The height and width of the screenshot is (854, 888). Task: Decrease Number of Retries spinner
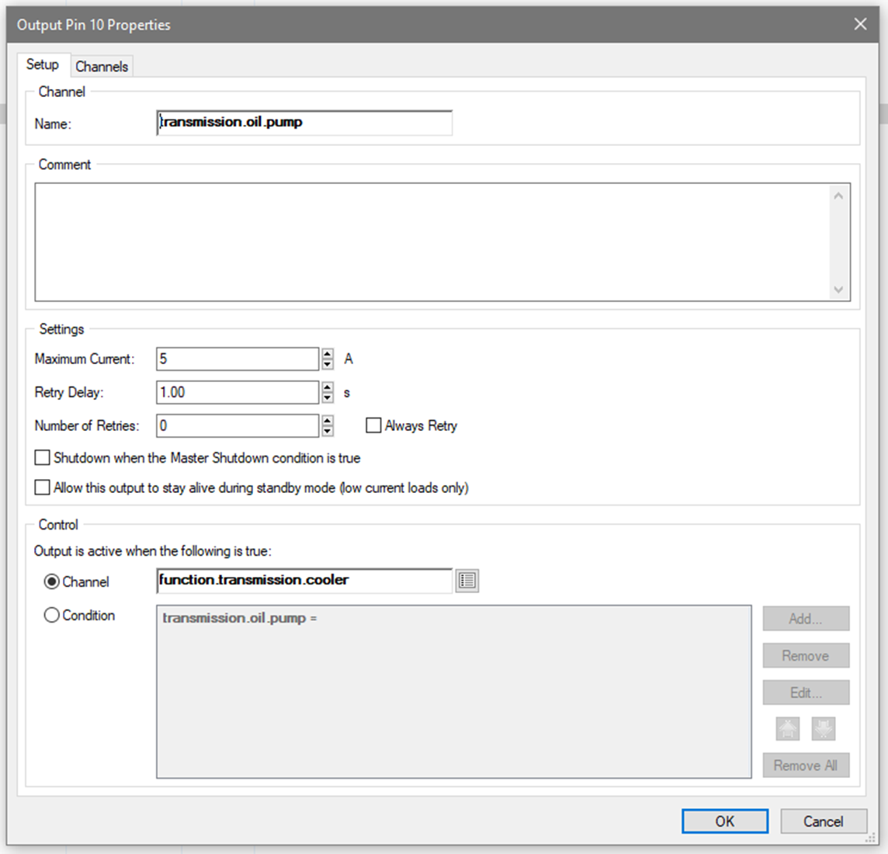328,431
